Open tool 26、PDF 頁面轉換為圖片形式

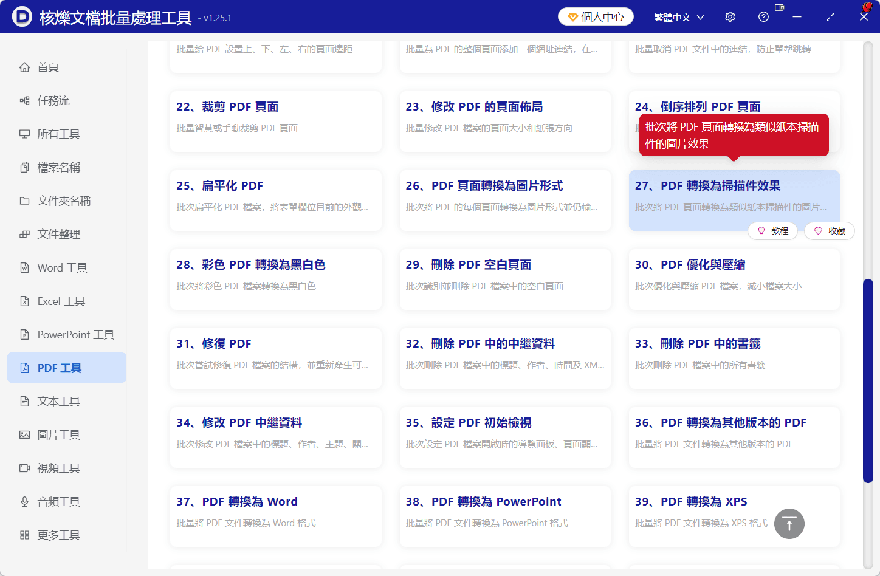tap(505, 201)
